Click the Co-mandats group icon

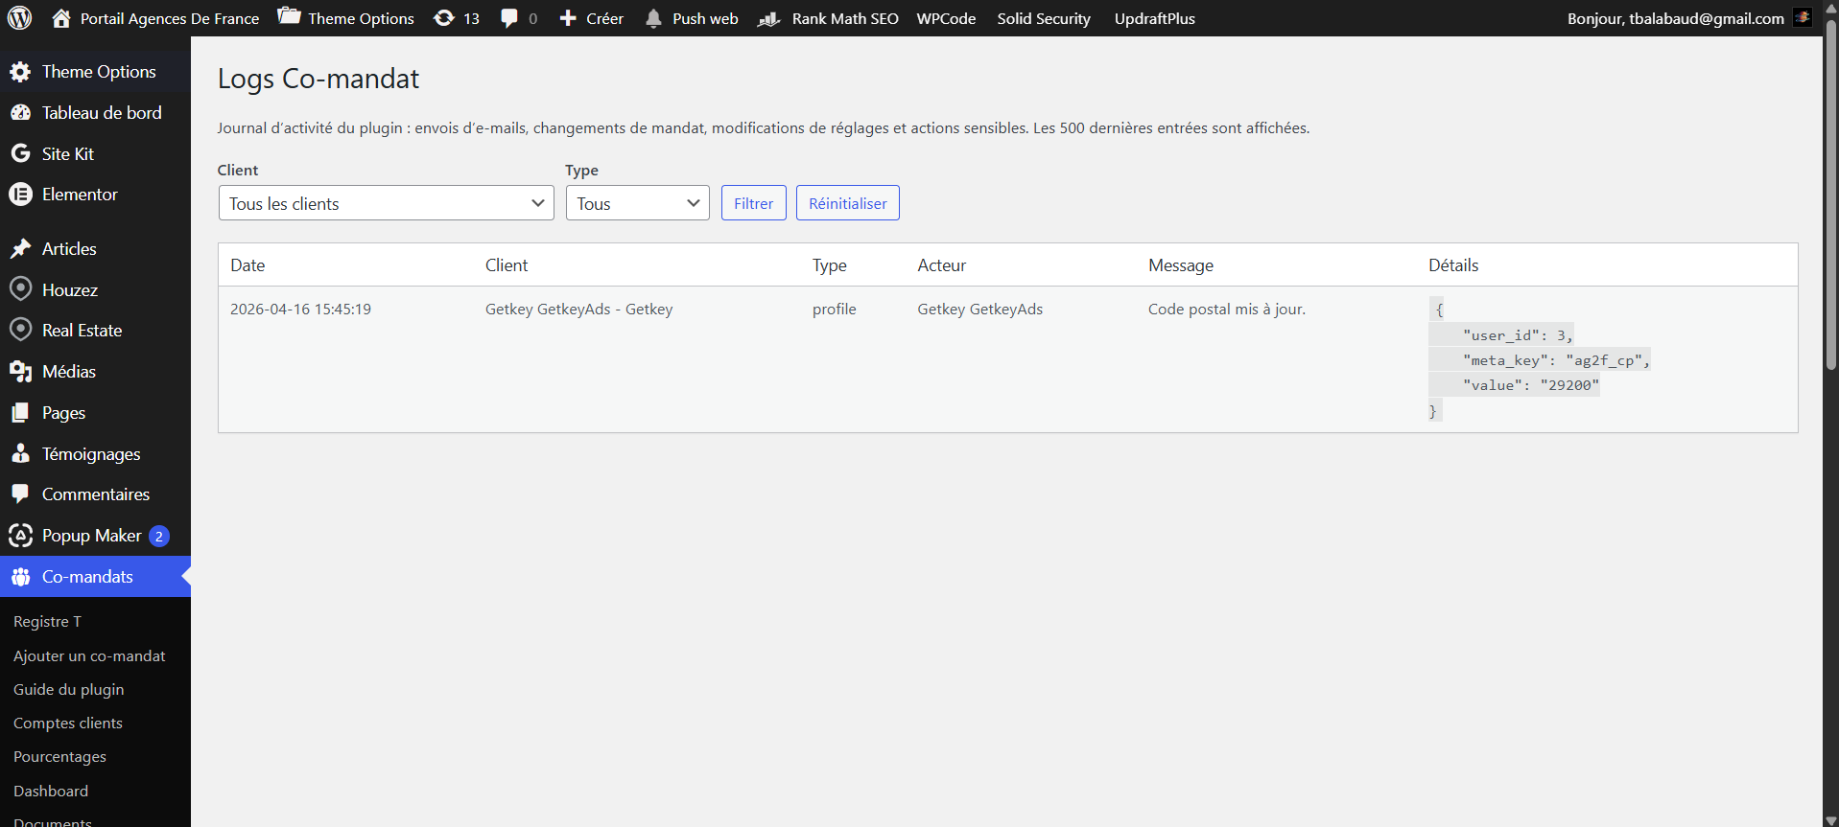20,577
